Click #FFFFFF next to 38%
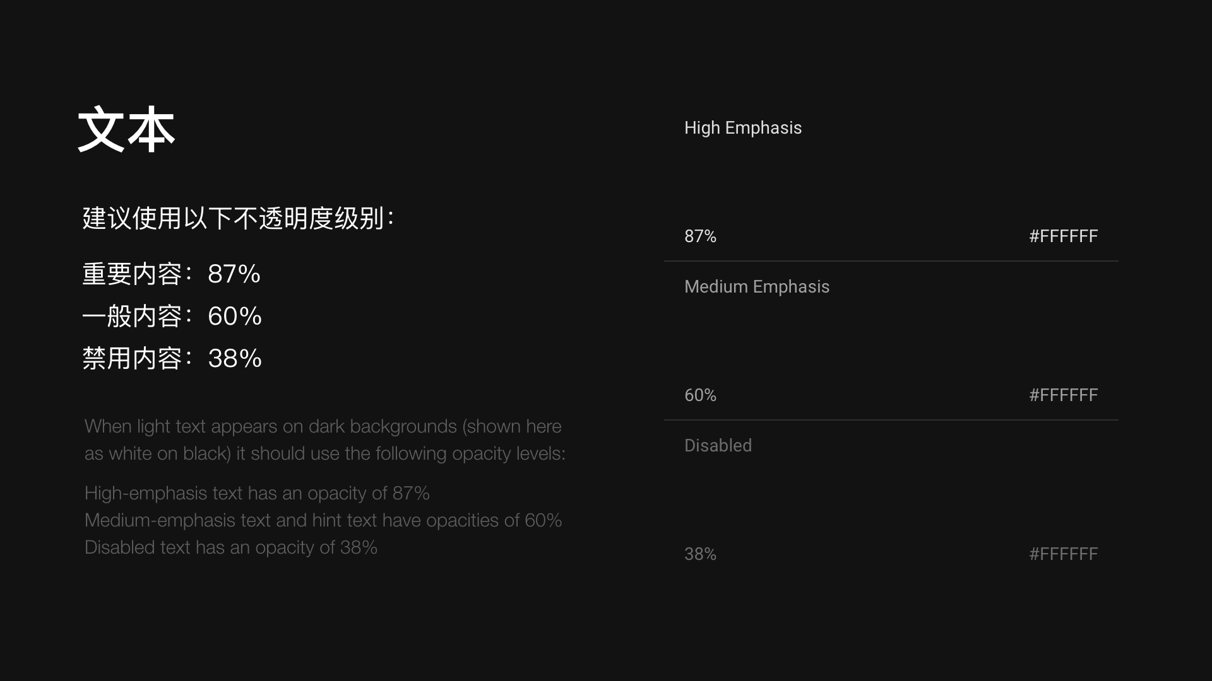Image resolution: width=1212 pixels, height=681 pixels. (x=1063, y=554)
